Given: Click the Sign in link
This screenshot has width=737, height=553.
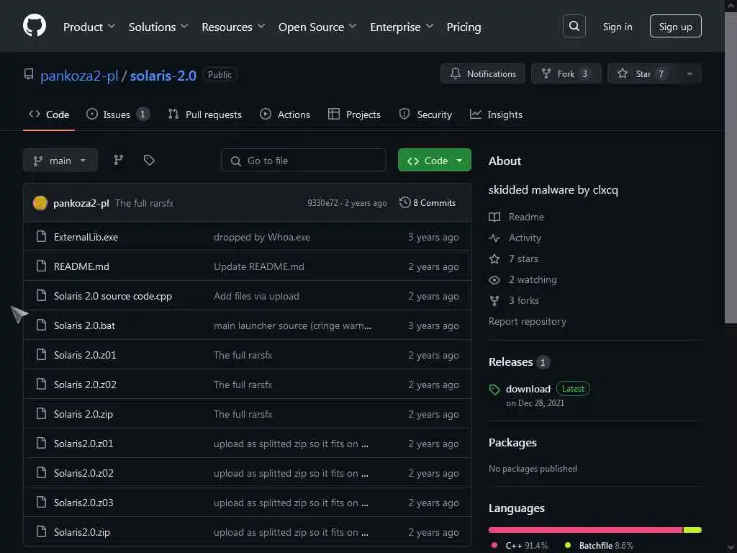Looking at the screenshot, I should coord(617,27).
